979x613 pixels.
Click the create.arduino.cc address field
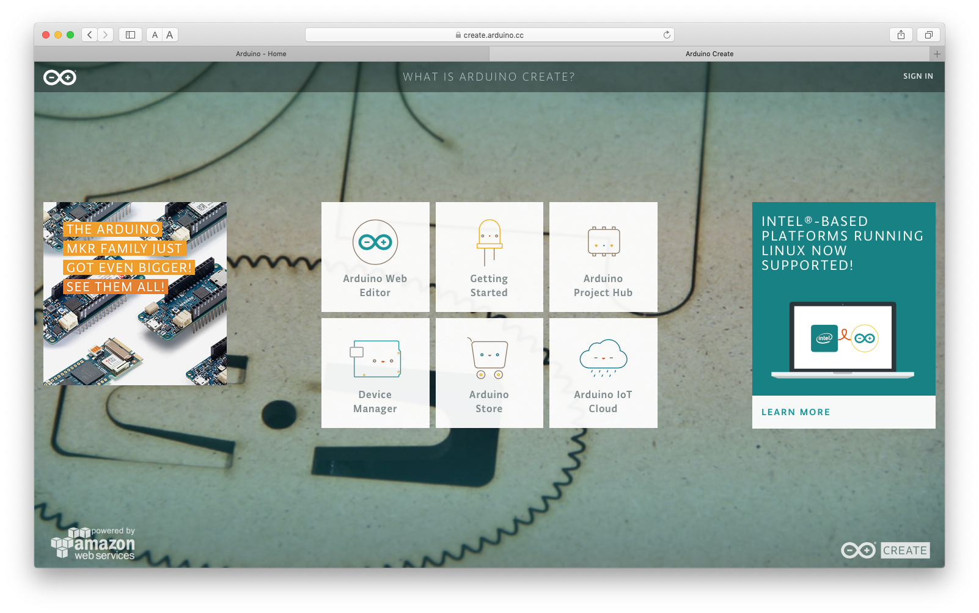point(489,35)
